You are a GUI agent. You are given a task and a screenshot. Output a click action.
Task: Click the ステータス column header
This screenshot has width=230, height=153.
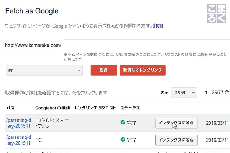[130, 108]
